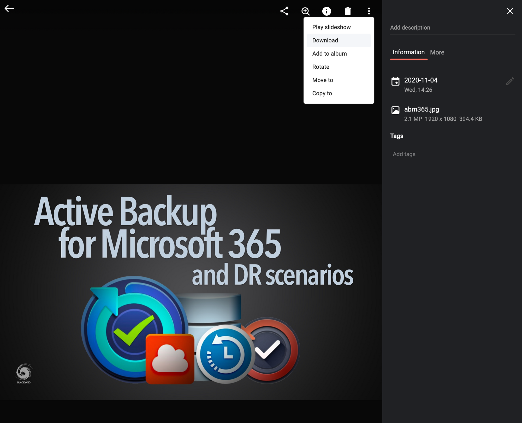Screen dimensions: 522x423
Task: Pick Copy to from the menu
Action: (339, 93)
